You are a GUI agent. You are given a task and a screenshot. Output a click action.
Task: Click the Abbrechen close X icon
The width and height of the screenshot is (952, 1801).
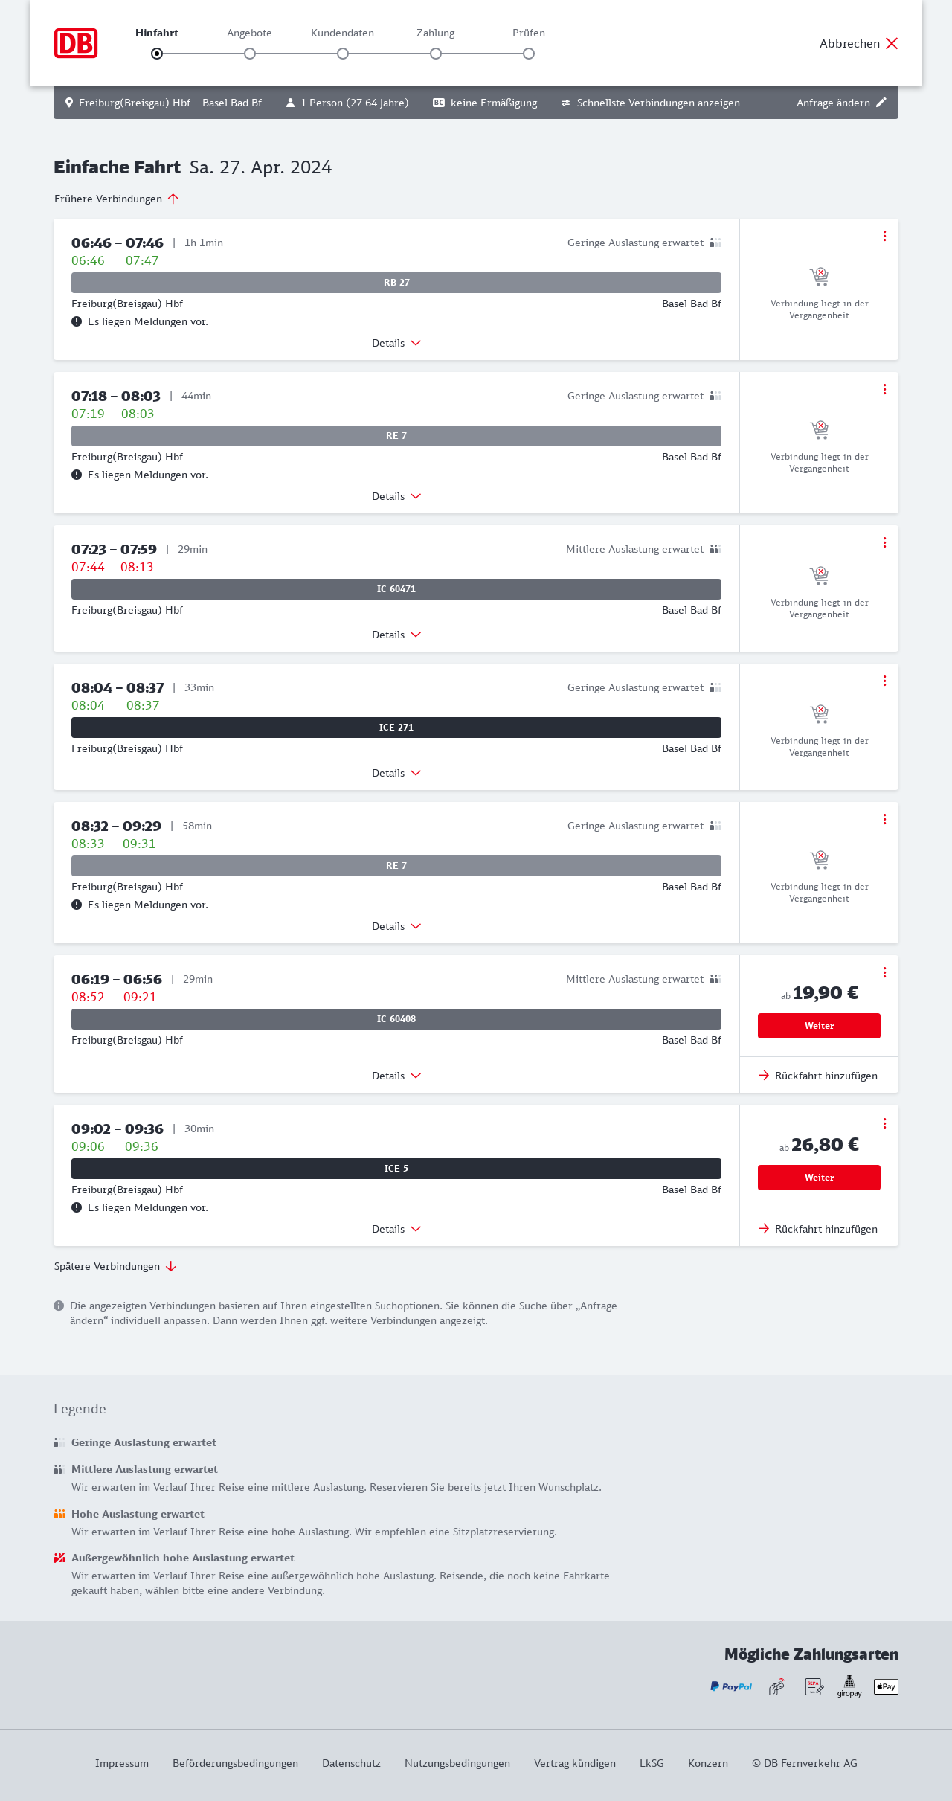[892, 43]
